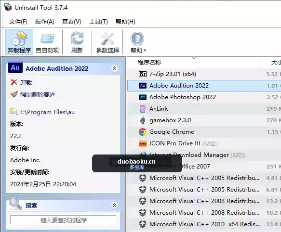Click the Uninstall Tool title bar app icon
The height and width of the screenshot is (232, 281).
pyautogui.click(x=8, y=7)
